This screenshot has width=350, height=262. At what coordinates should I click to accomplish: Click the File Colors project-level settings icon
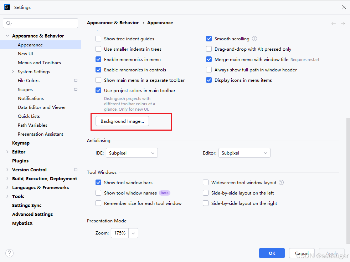coord(76,80)
